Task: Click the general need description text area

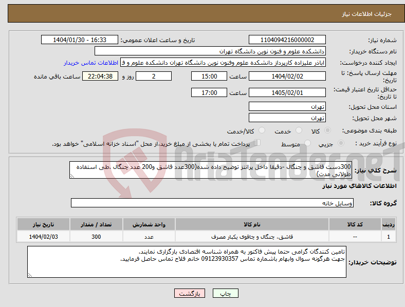Action: tap(211, 170)
